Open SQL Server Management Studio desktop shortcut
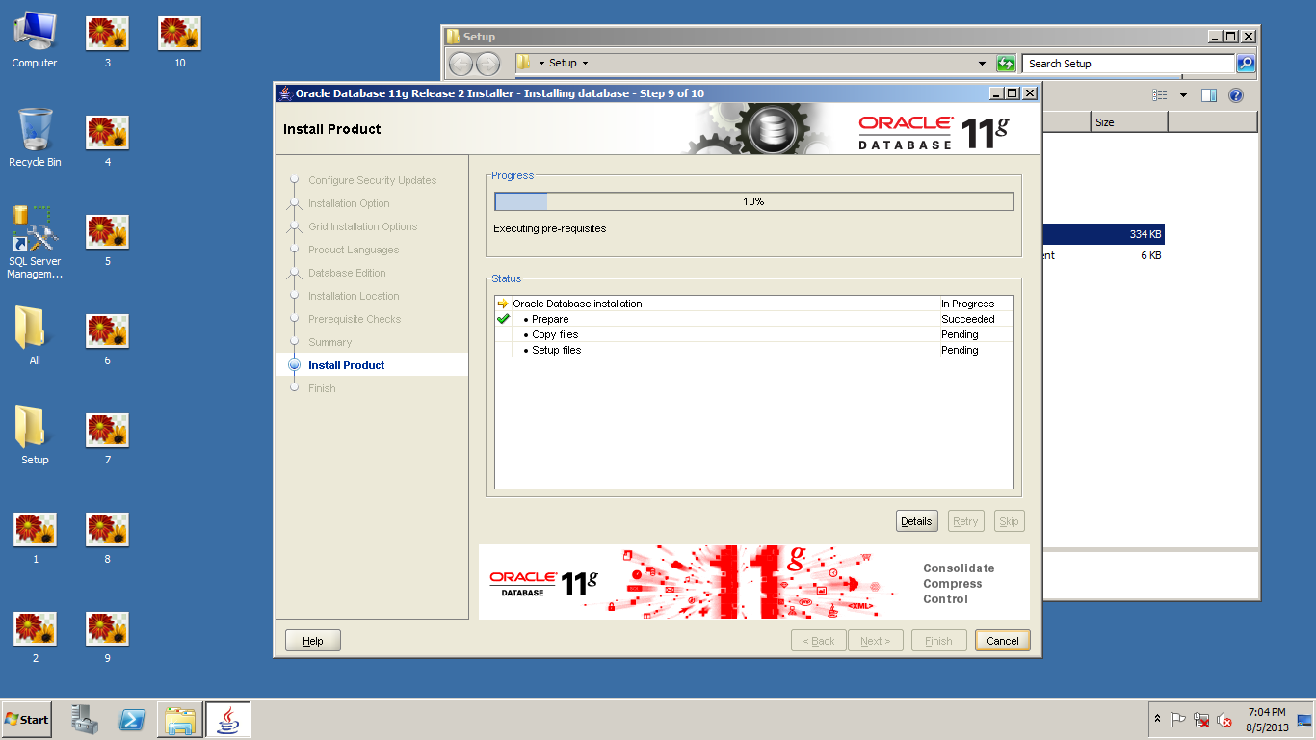The image size is (1316, 740). click(x=35, y=241)
